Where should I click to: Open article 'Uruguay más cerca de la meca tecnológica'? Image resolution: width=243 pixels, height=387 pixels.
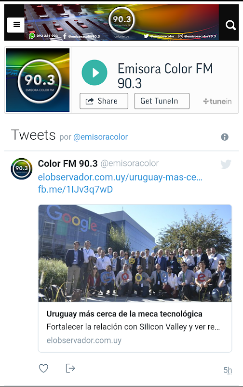pos(124,314)
